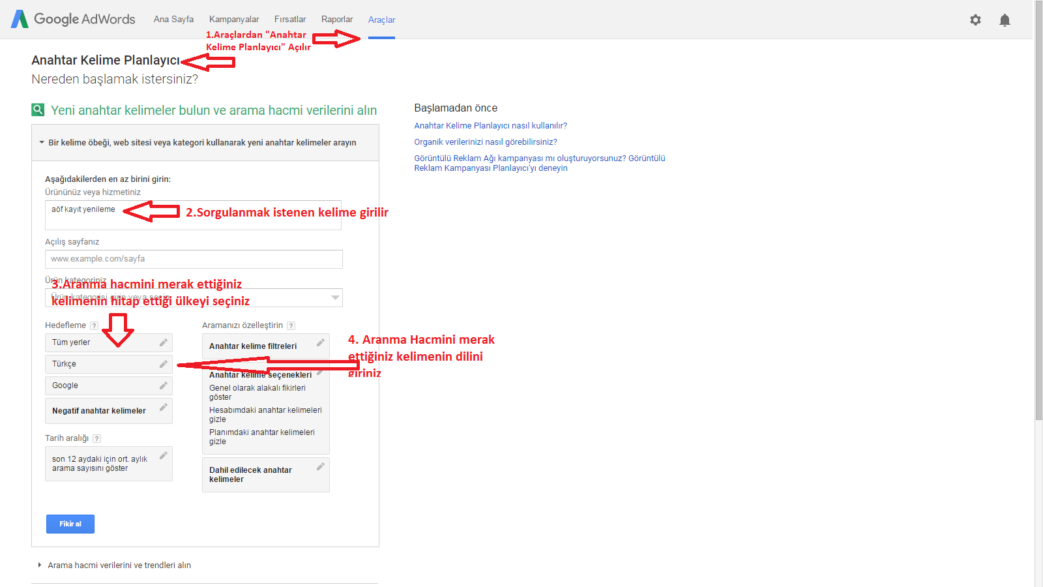Viewport: 1043px width, 587px height.
Task: Click the page vertical scrollbar
Action: click(x=1038, y=209)
